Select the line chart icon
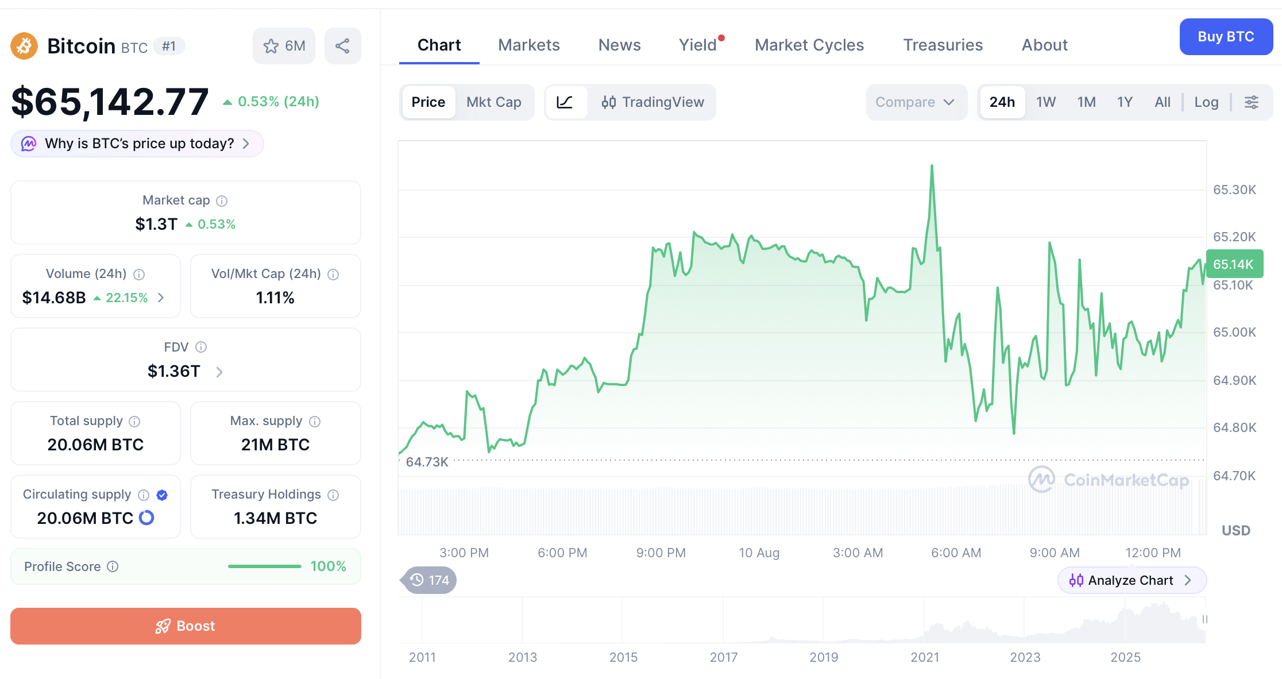 pos(565,102)
